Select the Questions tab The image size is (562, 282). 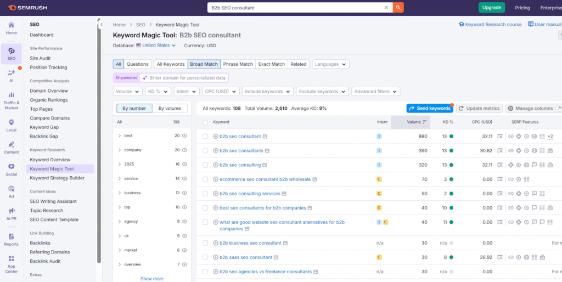(138, 64)
